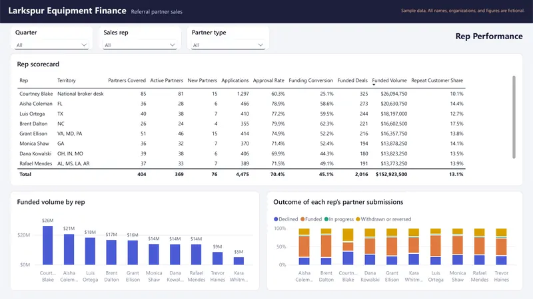Select Grant Ellison in the scorecard

pos(33,134)
